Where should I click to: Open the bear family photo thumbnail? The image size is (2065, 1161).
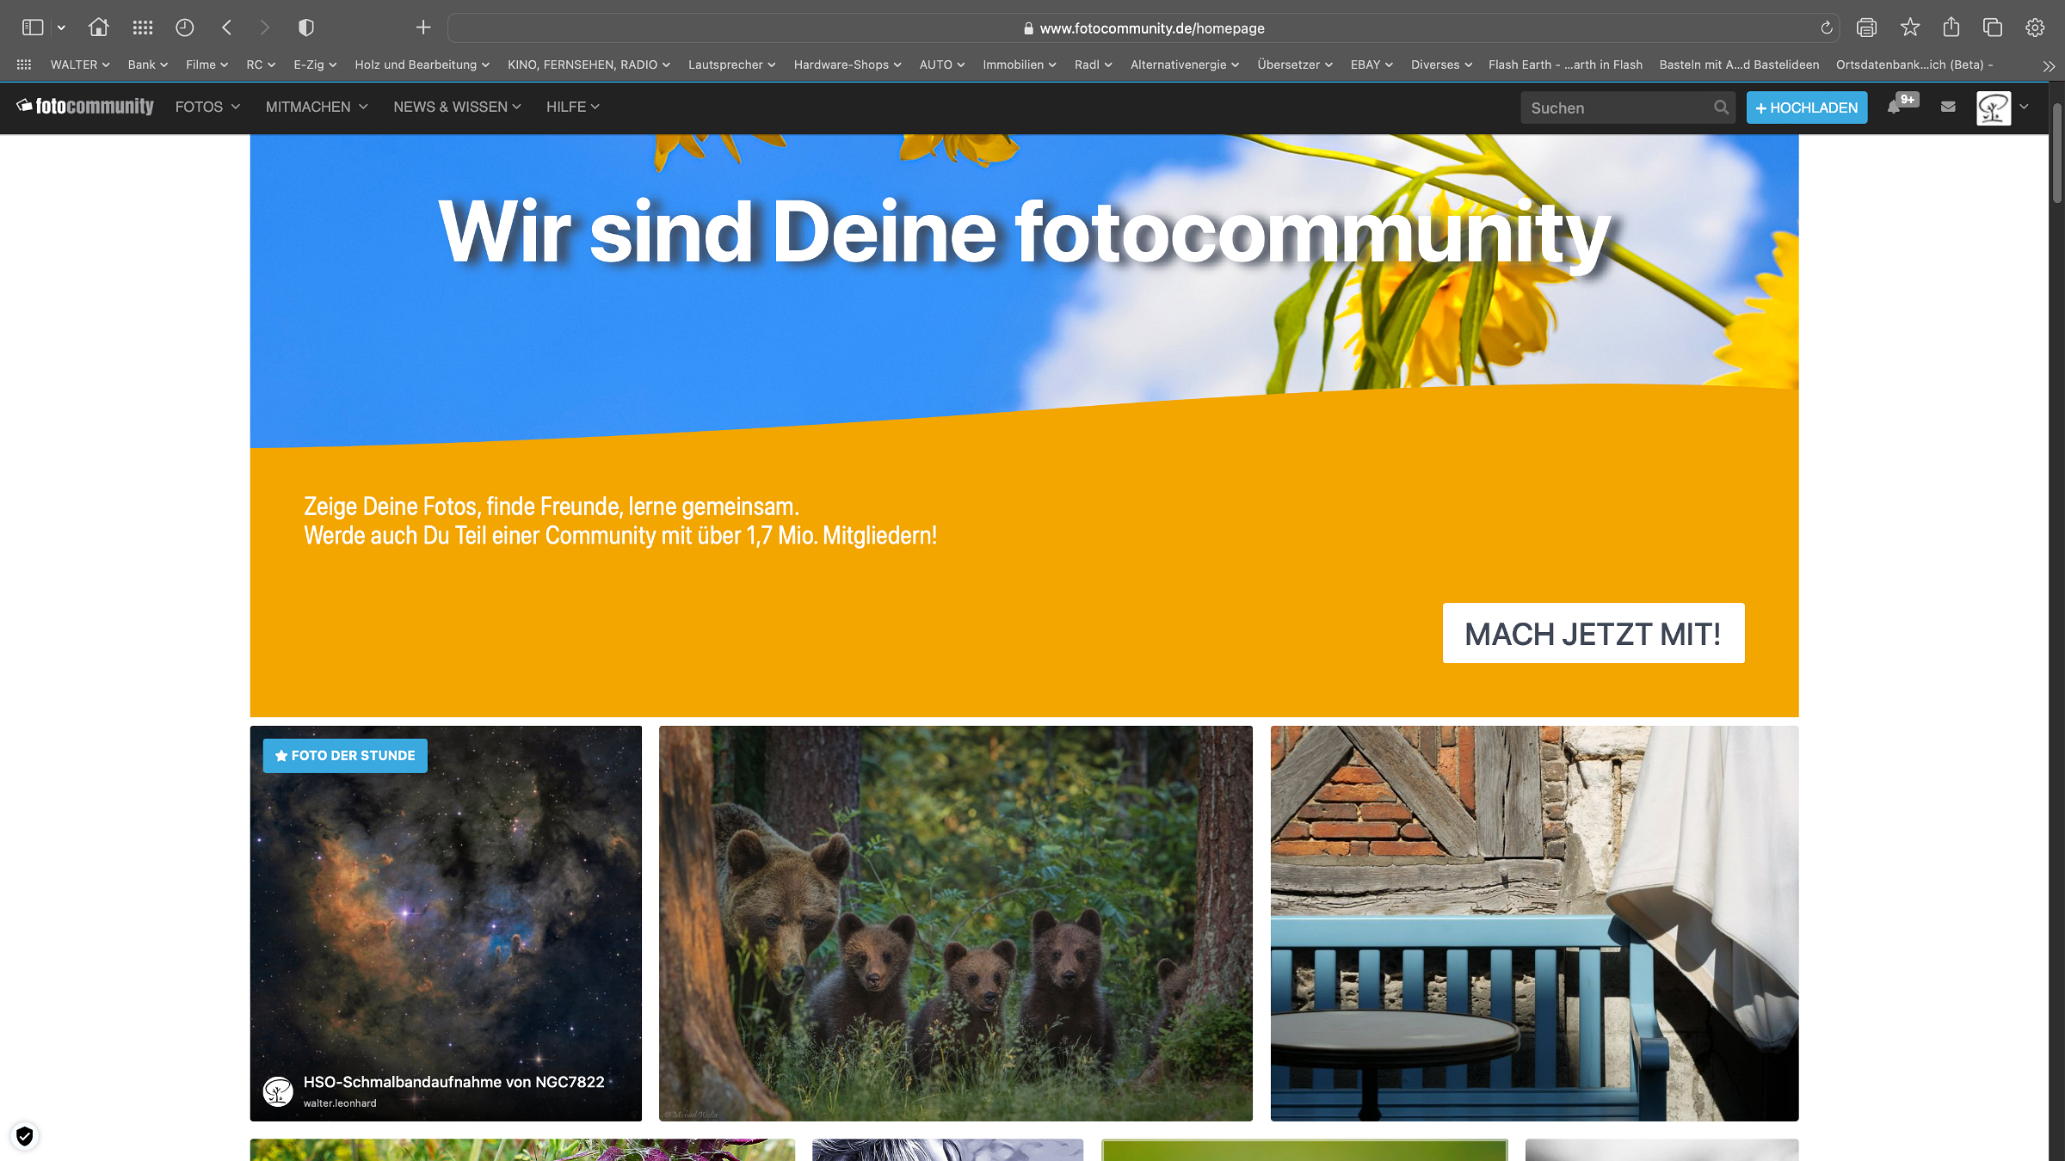point(955,922)
